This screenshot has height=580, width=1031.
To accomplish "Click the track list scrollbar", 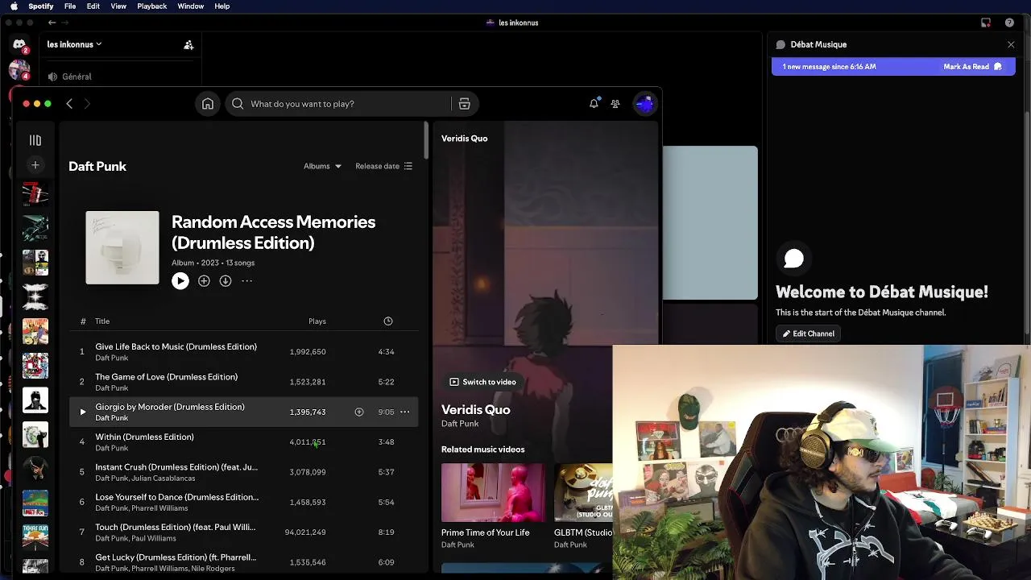I will click(x=425, y=141).
